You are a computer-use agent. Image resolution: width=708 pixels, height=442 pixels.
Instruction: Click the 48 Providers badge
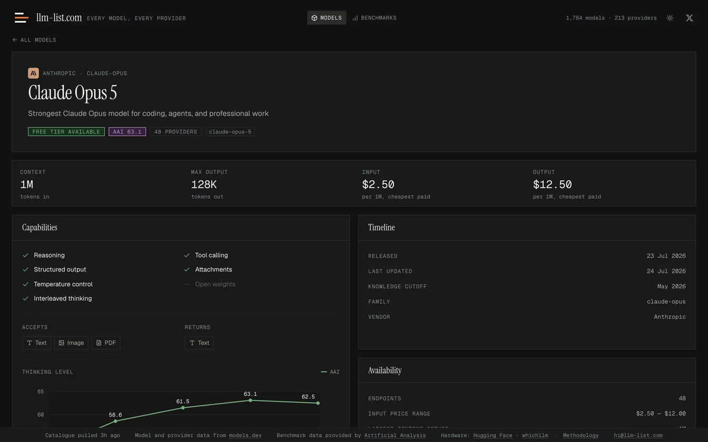pyautogui.click(x=175, y=132)
